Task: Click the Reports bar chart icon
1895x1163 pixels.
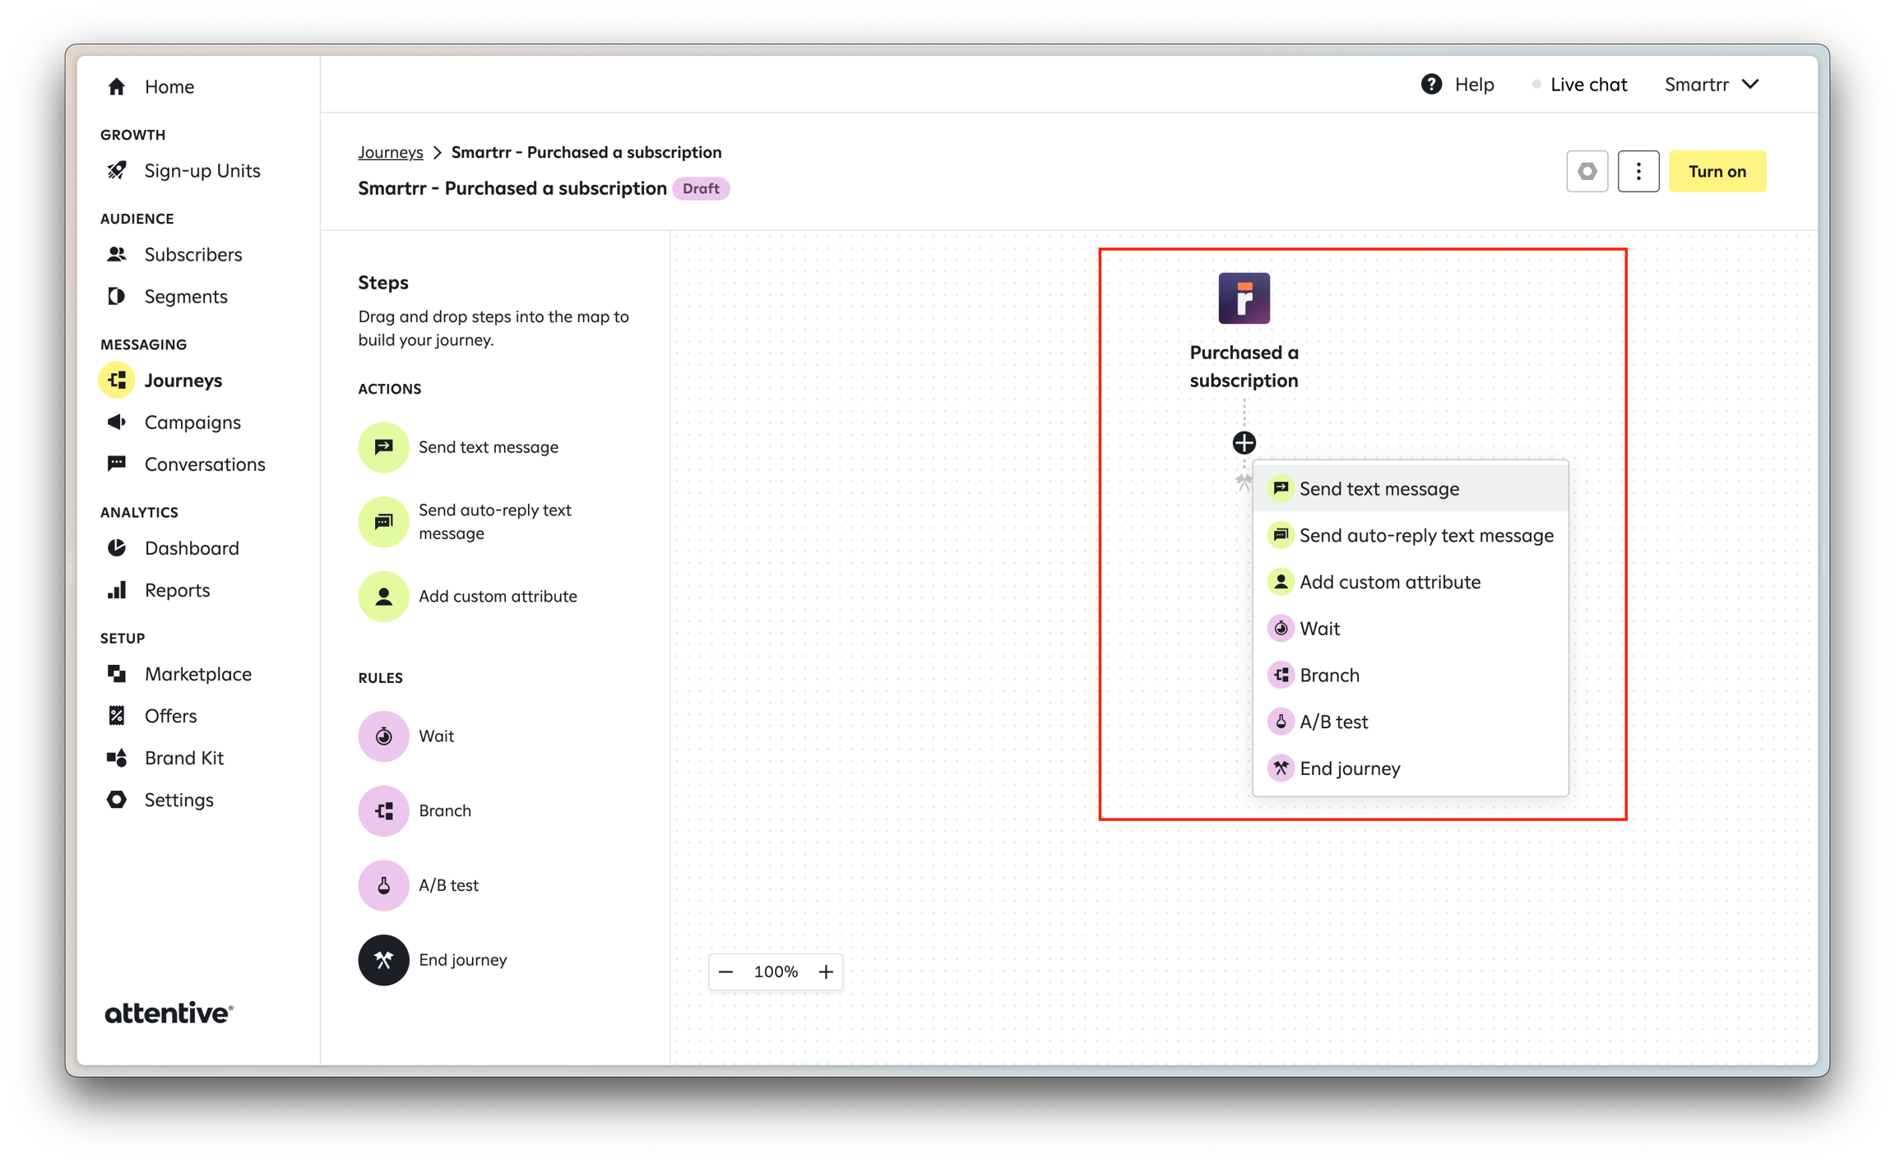Action: [117, 589]
